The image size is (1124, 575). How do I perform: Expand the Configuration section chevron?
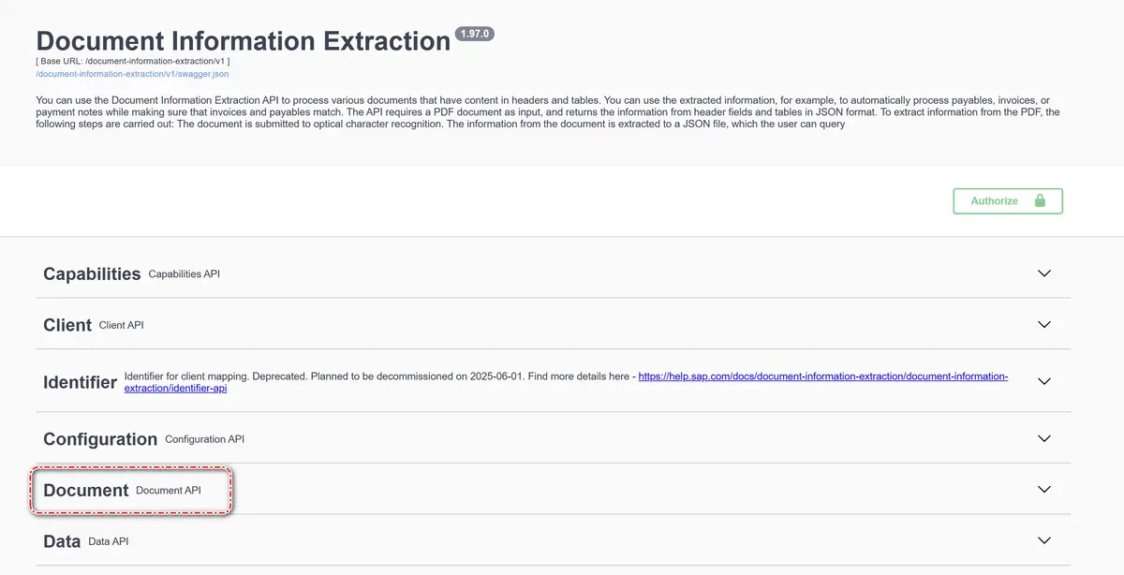[1044, 438]
